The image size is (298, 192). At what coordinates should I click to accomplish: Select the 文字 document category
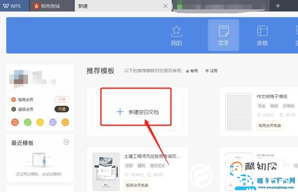223,35
